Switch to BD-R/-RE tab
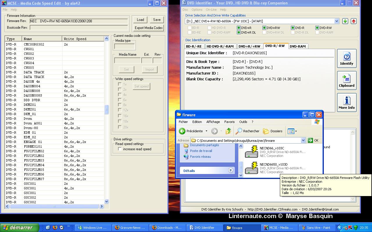 [194, 46]
